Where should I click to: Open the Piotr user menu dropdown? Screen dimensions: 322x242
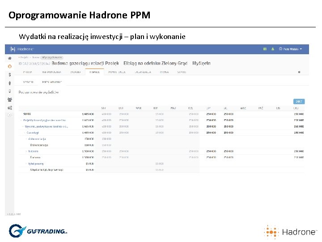tap(290, 49)
